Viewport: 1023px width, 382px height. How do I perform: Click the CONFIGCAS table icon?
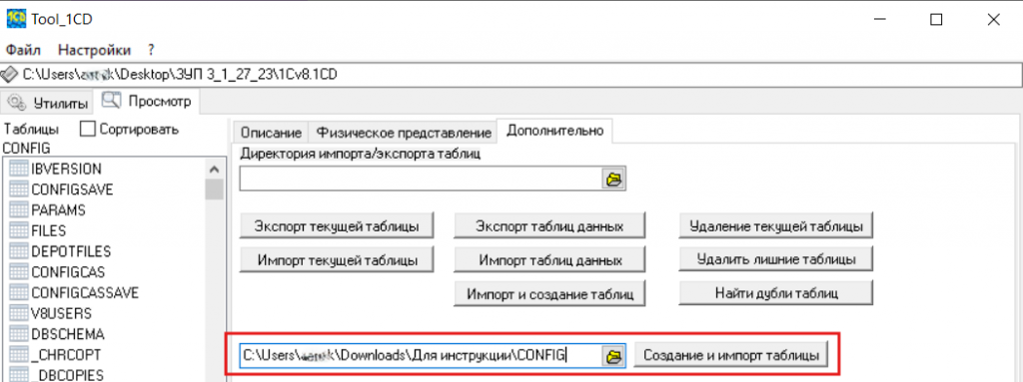click(19, 272)
